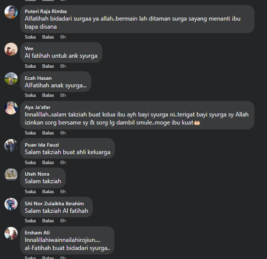
Task: Open the Puteri Raja Rimba name link
Action: [46, 12]
